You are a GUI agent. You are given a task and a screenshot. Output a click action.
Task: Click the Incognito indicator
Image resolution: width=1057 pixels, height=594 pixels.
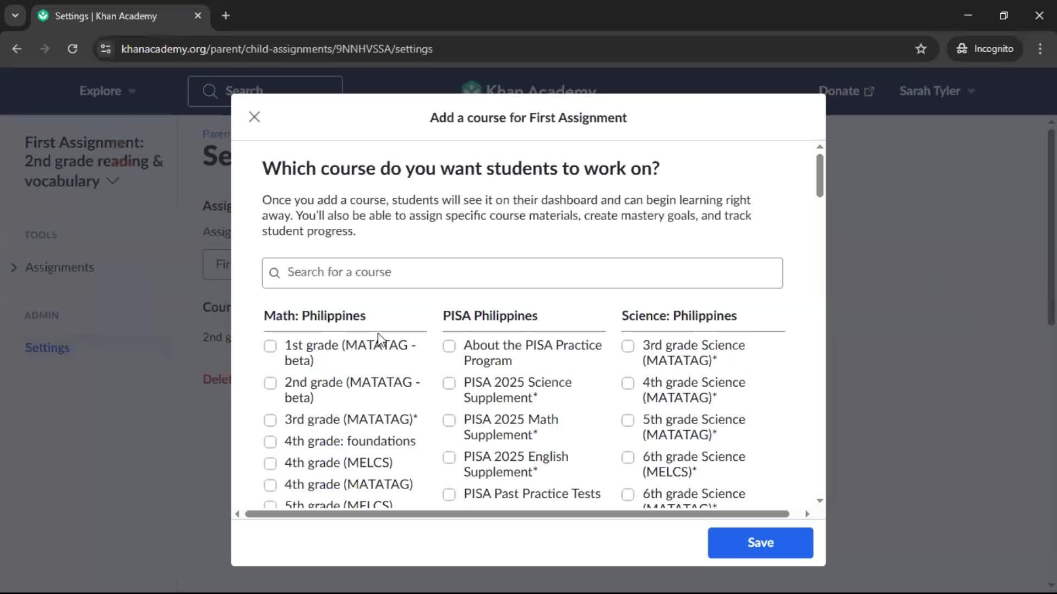click(x=985, y=48)
